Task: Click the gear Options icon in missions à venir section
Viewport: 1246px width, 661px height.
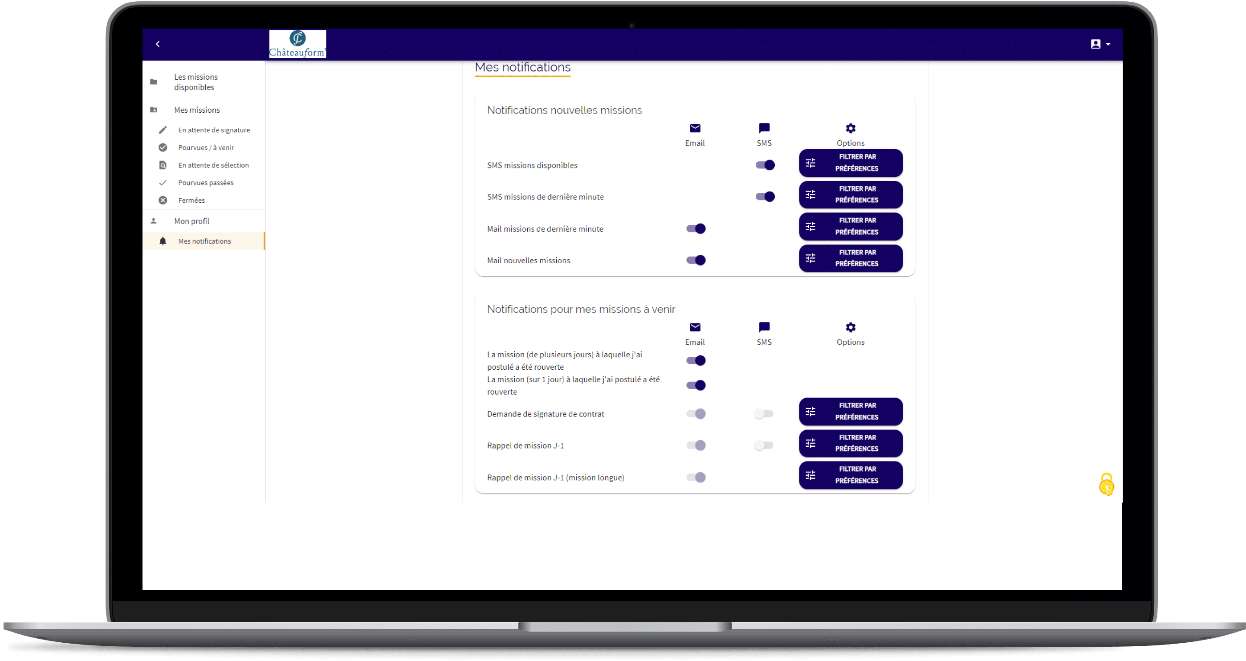Action: pos(851,328)
